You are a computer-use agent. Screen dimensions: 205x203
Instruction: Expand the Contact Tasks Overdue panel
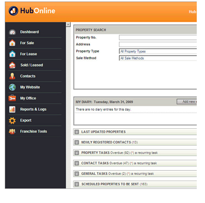coord(77,163)
